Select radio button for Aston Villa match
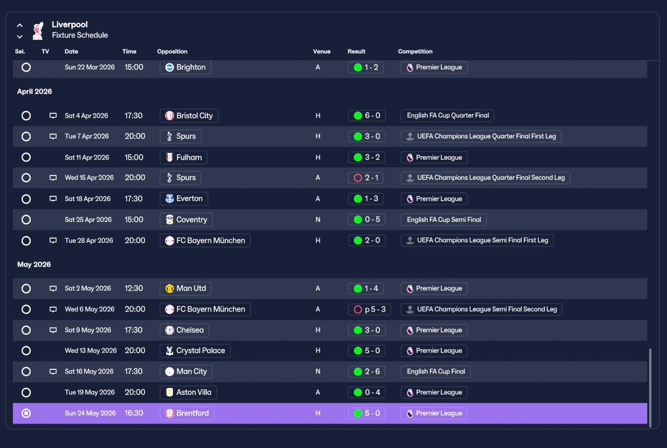This screenshot has width=667, height=448. point(26,393)
